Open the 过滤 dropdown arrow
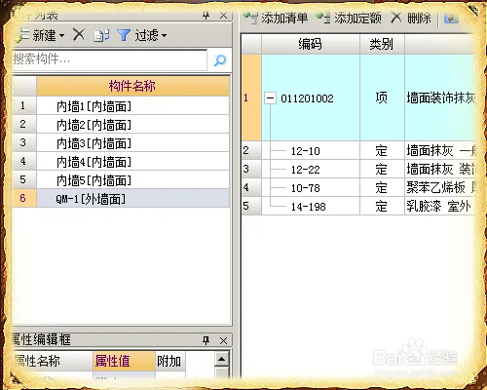 point(164,35)
